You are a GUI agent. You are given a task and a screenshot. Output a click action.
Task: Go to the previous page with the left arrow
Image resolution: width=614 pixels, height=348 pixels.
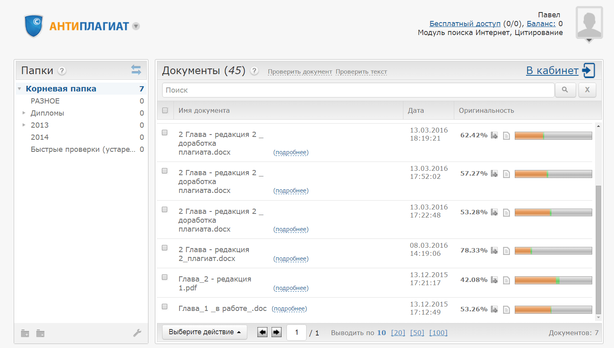(263, 332)
